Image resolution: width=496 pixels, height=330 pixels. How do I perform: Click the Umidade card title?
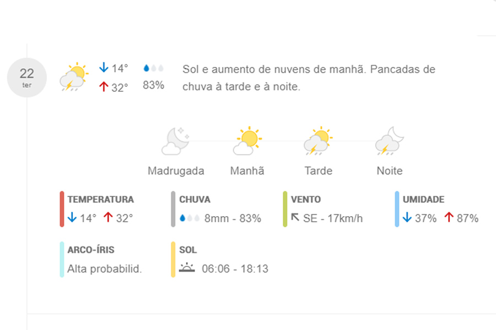point(423,200)
